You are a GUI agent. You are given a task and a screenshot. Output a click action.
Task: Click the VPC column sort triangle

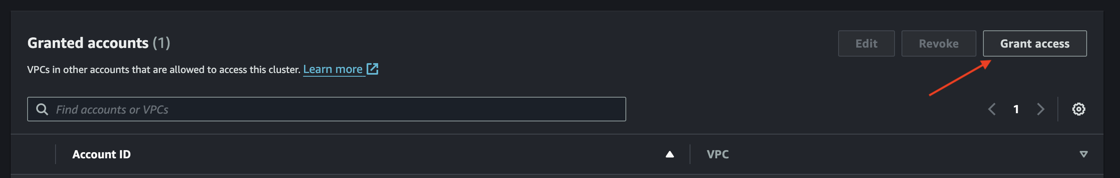1083,154
